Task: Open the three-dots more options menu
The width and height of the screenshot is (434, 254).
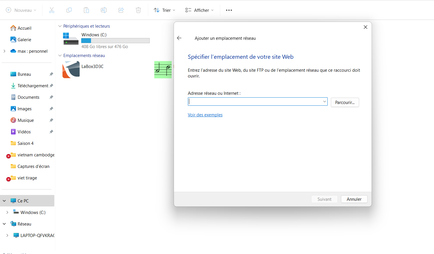Action: (229, 10)
